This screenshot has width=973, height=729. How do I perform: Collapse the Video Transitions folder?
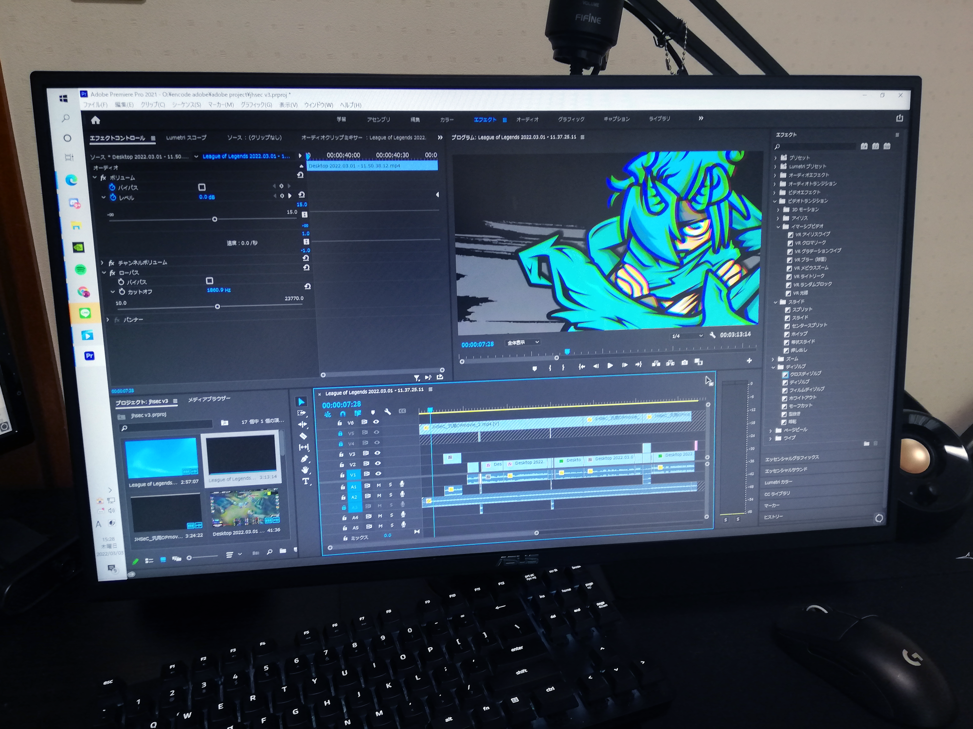point(775,201)
